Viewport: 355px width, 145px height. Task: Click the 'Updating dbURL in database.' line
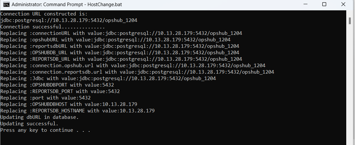pyautogui.click(x=39, y=117)
